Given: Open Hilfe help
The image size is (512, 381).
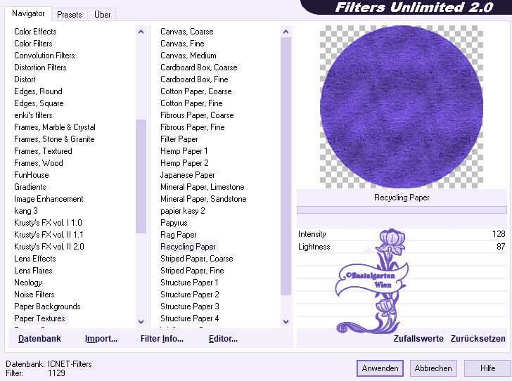Looking at the screenshot, I should tap(487, 368).
